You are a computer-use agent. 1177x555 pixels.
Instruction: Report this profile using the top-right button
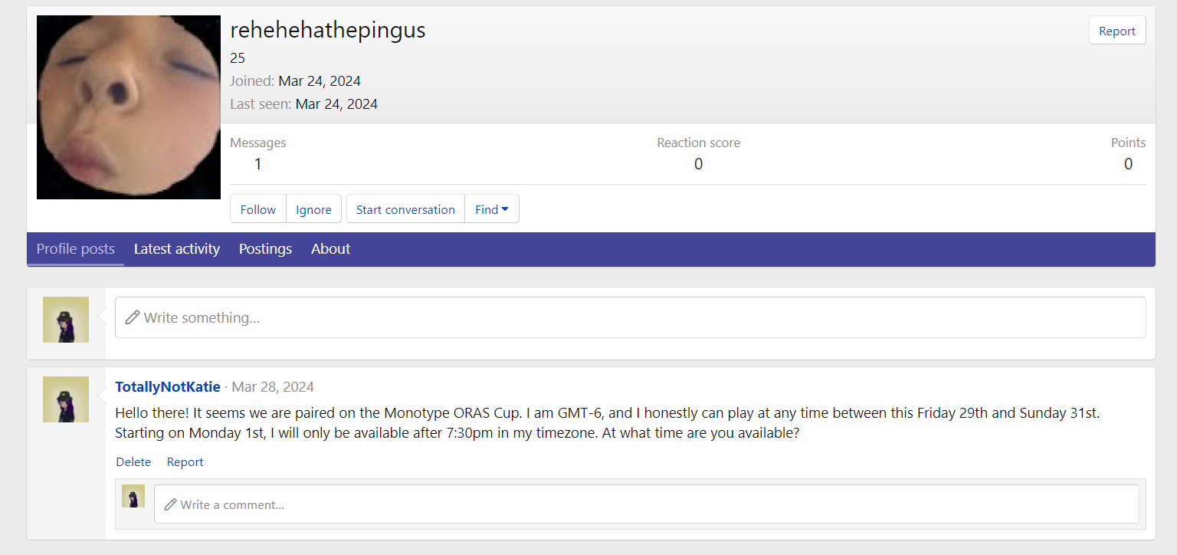point(1116,31)
